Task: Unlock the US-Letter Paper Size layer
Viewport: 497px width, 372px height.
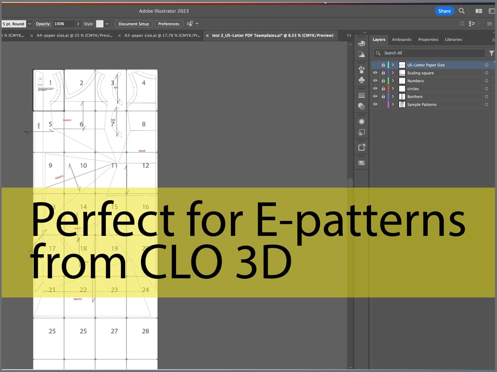Action: 383,65
